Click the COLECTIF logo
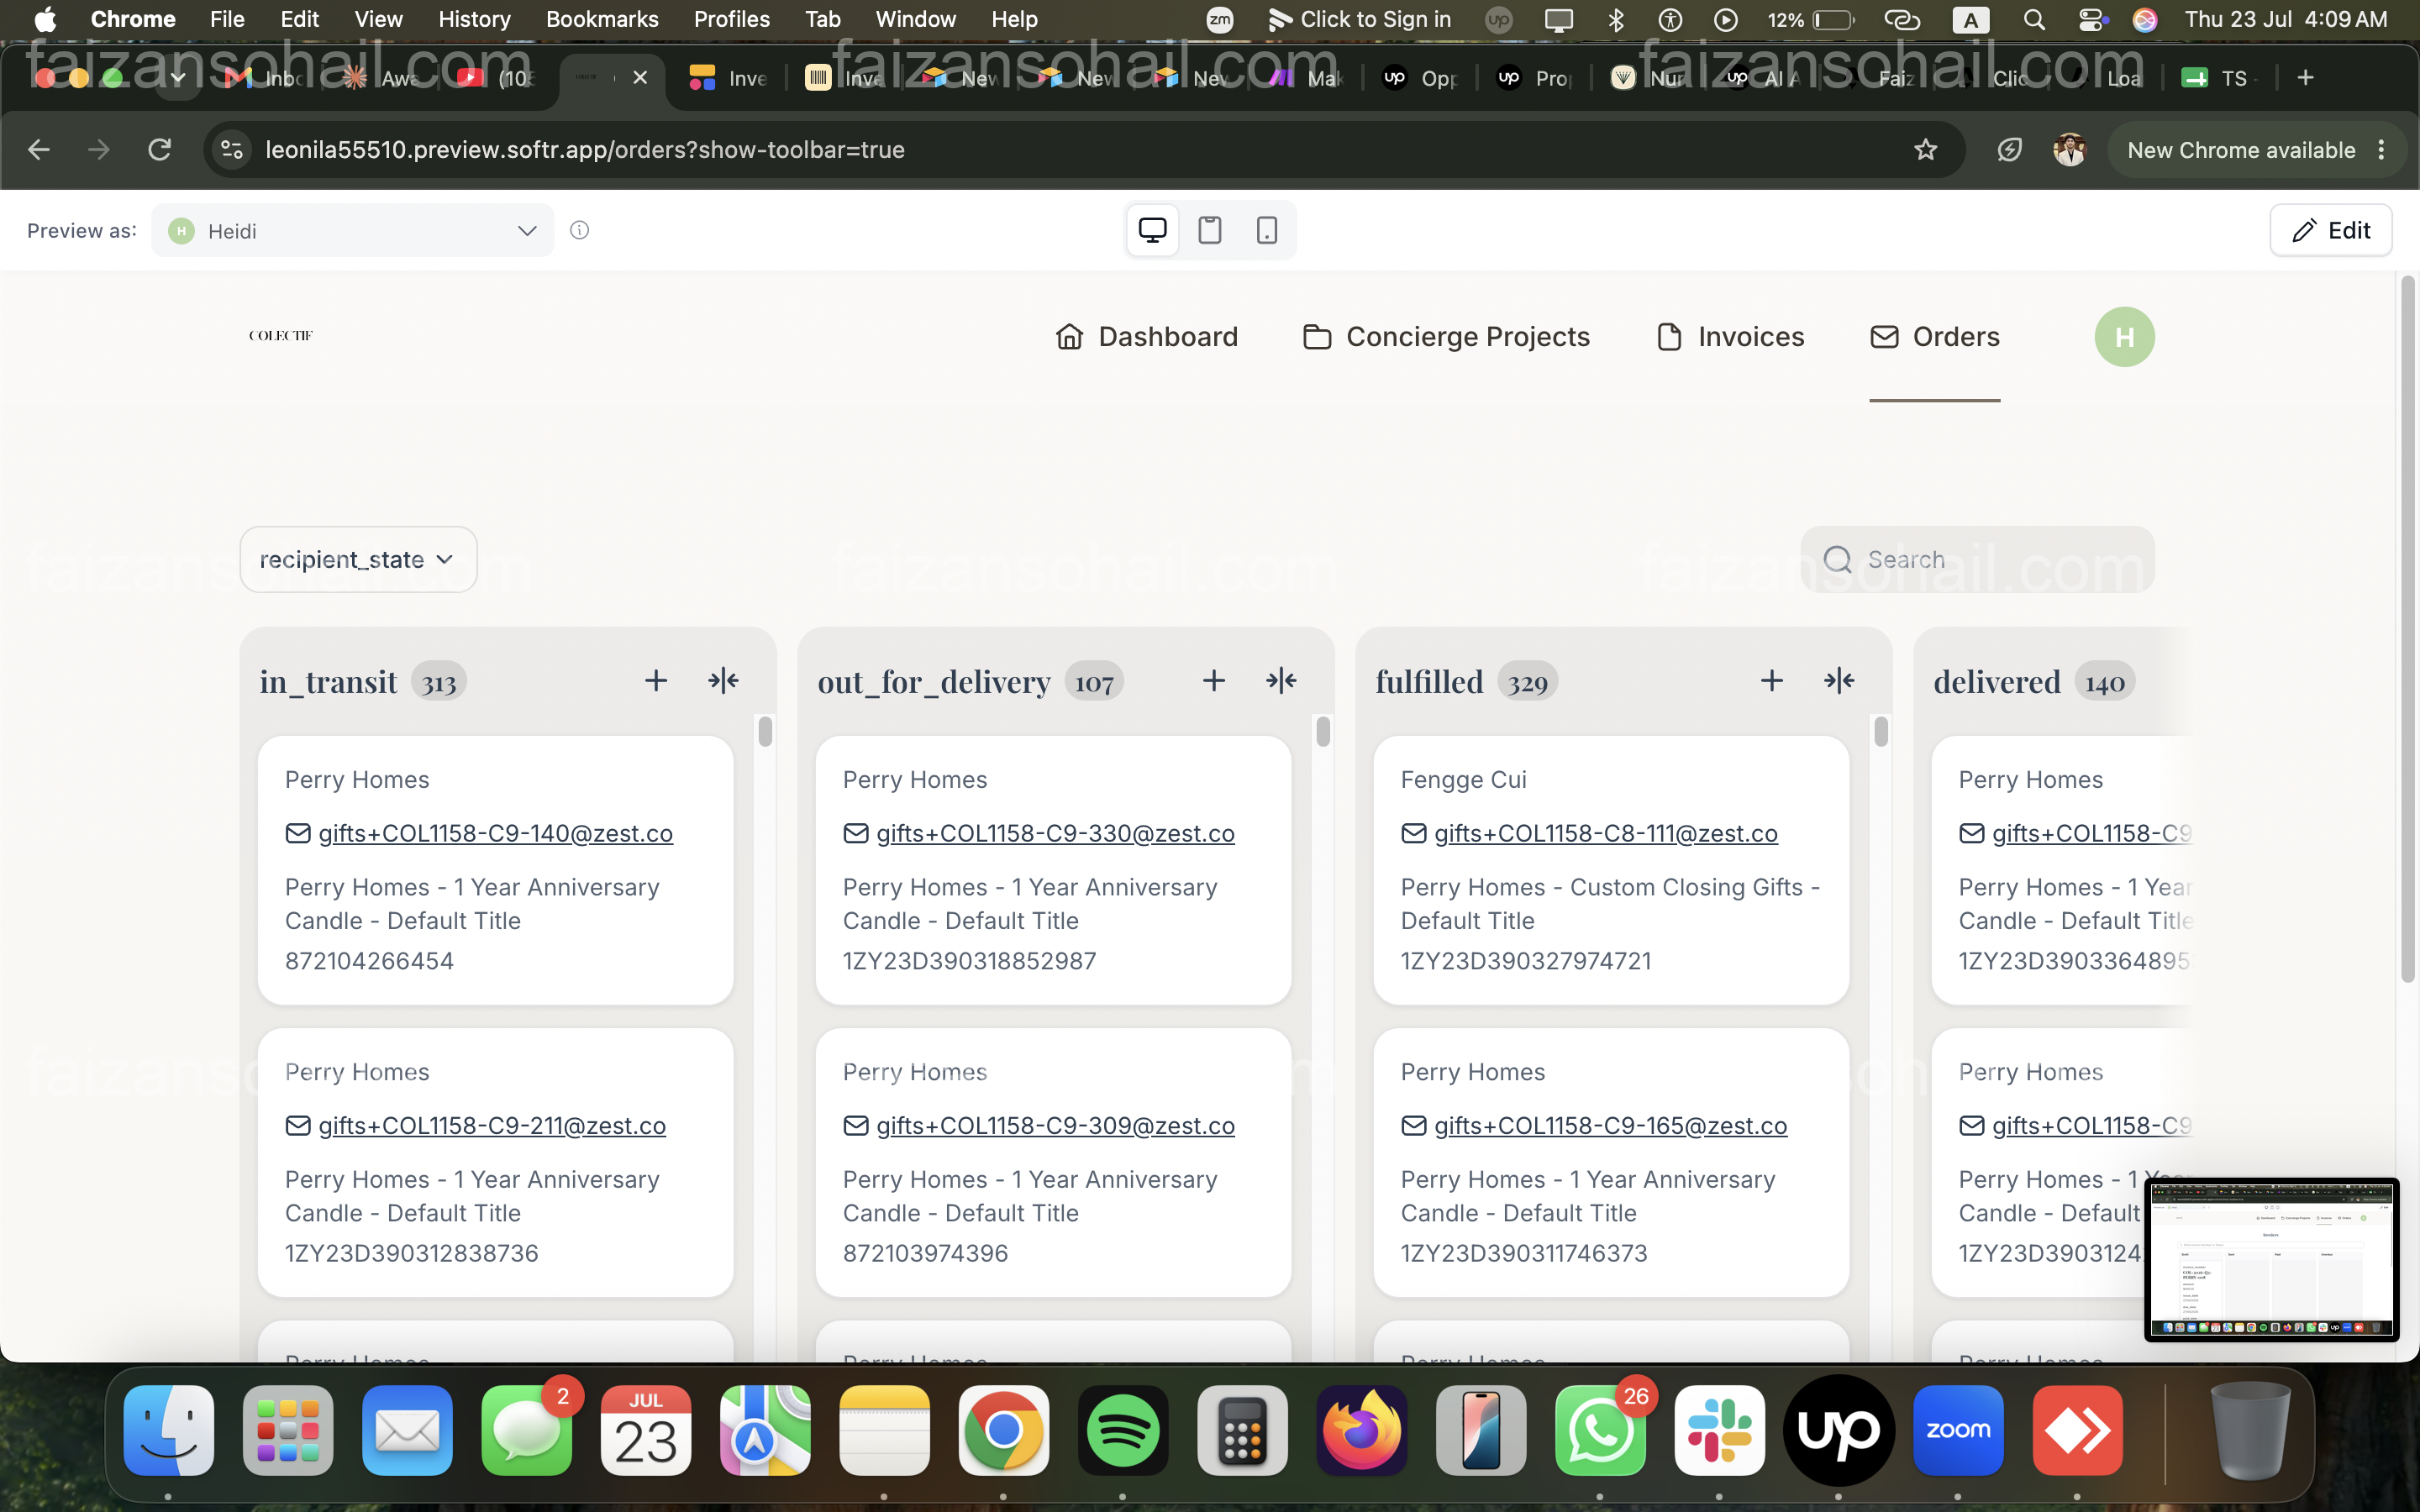Screen dimensions: 2420x1512 tap(281, 335)
